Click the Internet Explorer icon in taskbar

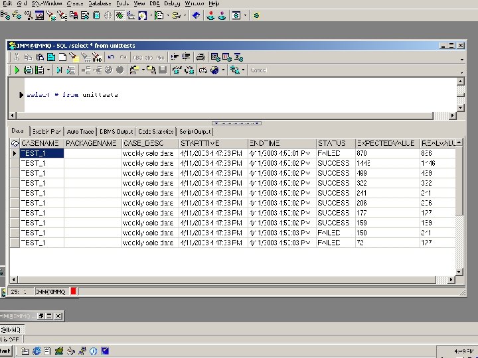(37, 351)
